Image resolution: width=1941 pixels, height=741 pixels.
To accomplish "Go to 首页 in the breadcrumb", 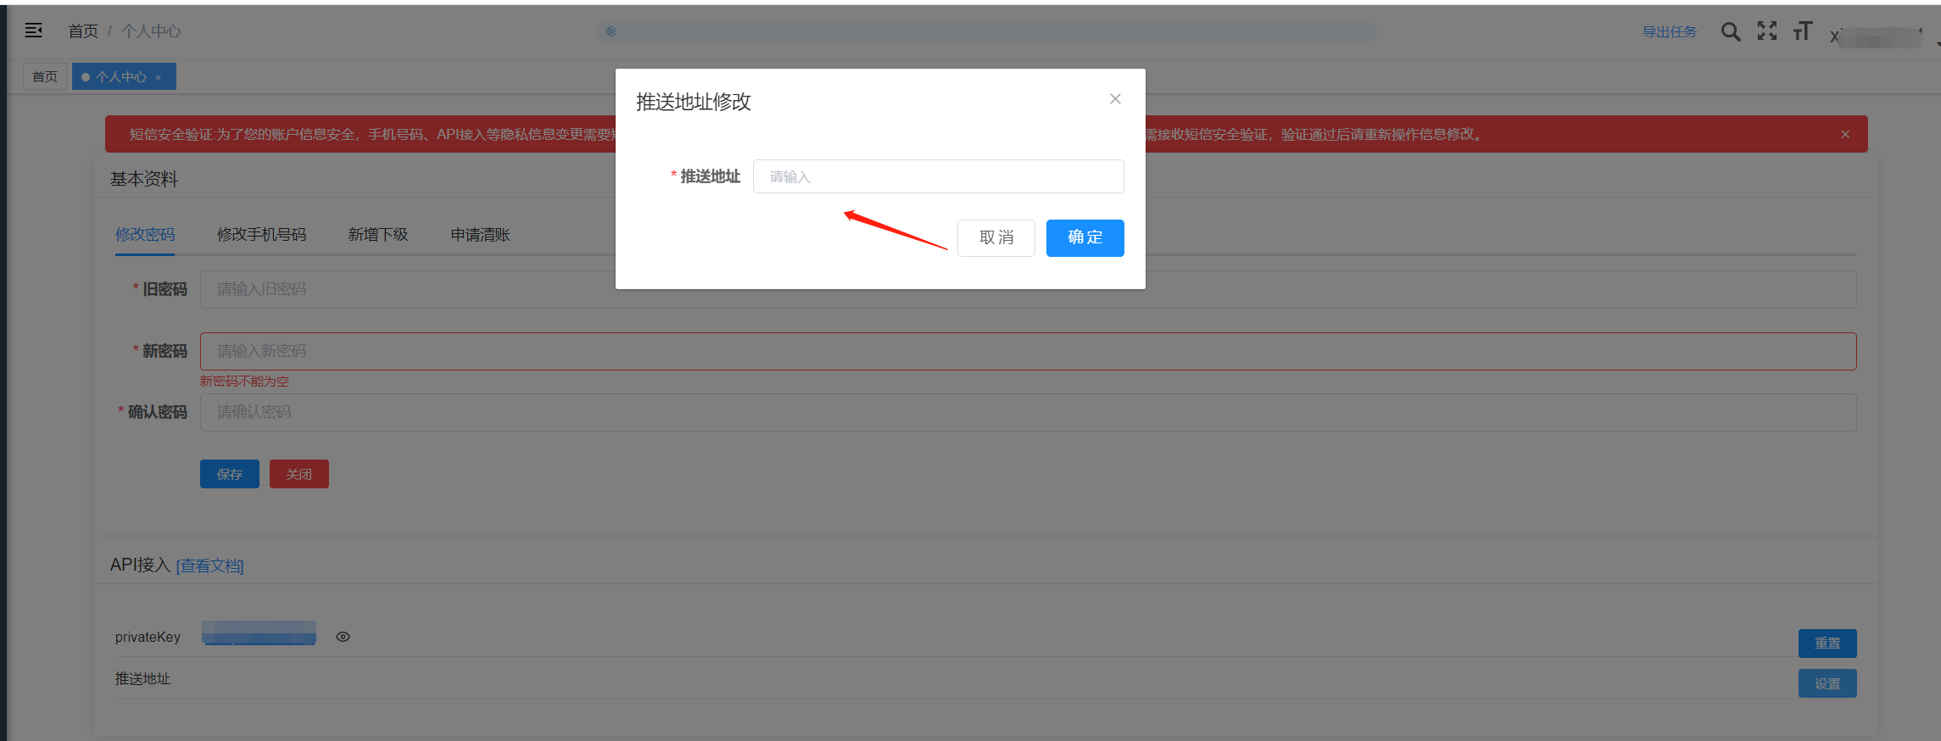I will click(x=83, y=31).
